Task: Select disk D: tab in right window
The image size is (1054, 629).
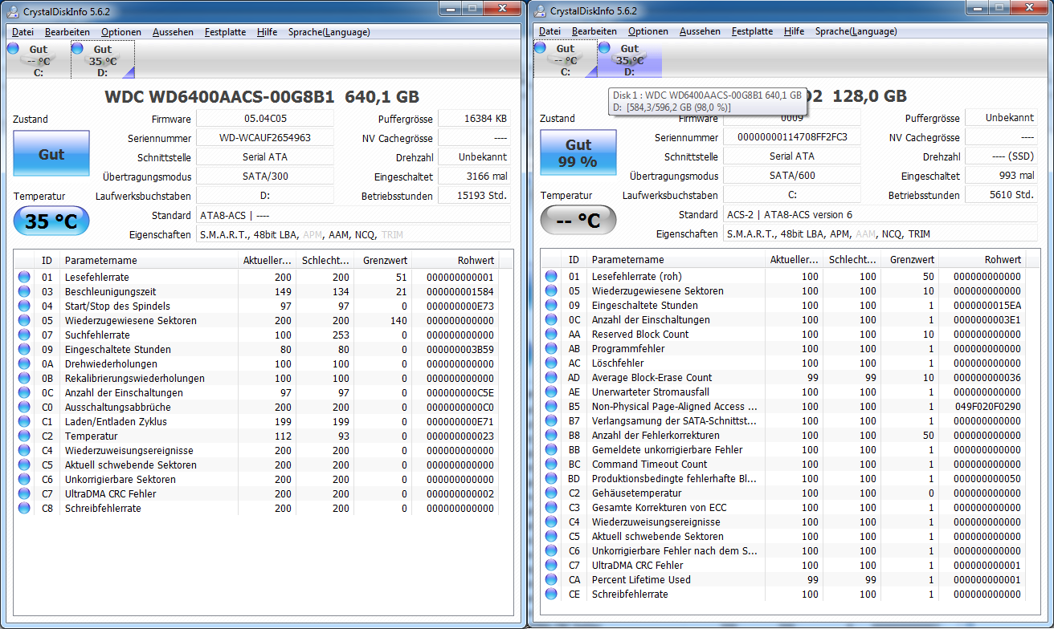Action: tap(629, 60)
